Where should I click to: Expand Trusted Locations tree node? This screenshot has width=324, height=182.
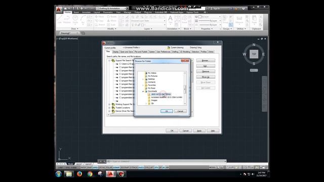click(109, 108)
